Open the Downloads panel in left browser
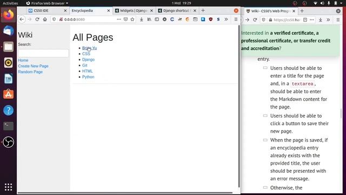Screen dimensions: 346x195 point(142,19)
